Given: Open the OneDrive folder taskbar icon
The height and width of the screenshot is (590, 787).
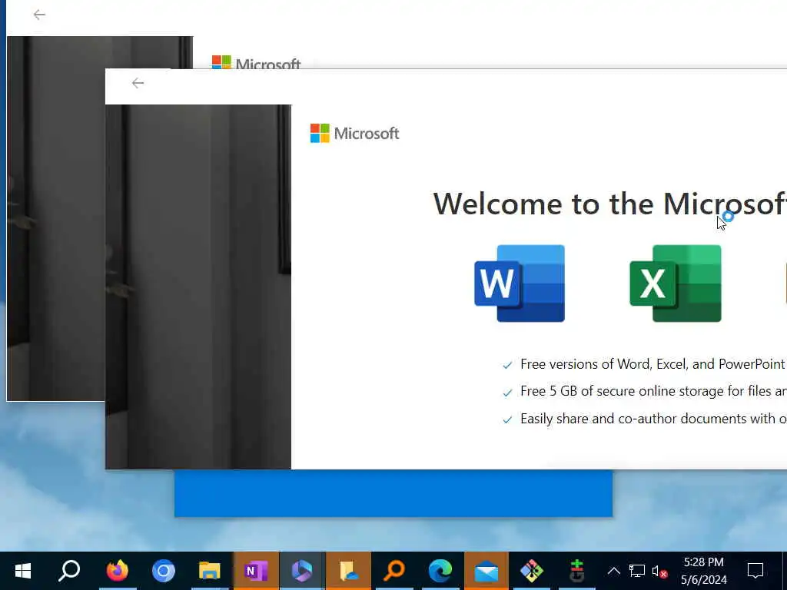Looking at the screenshot, I should 348,571.
